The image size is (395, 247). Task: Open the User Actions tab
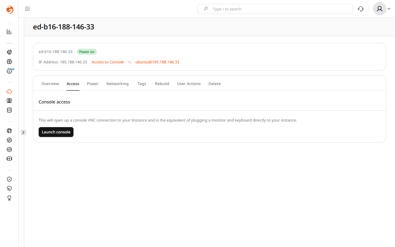pos(189,84)
